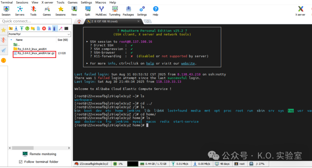312x168 pixels.
Task: Click scrollbar left arrow in SFTP panel
Action: click(x=10, y=148)
